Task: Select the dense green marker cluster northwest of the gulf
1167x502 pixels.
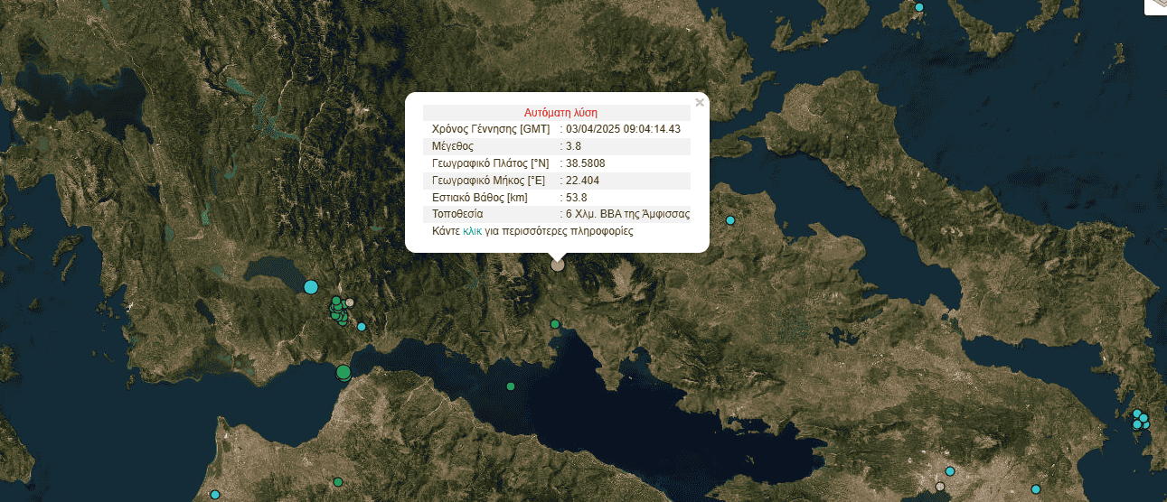Action: 338,311
